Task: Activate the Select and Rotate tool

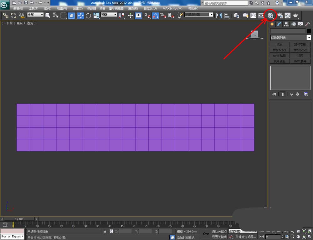Action: click(x=88, y=16)
